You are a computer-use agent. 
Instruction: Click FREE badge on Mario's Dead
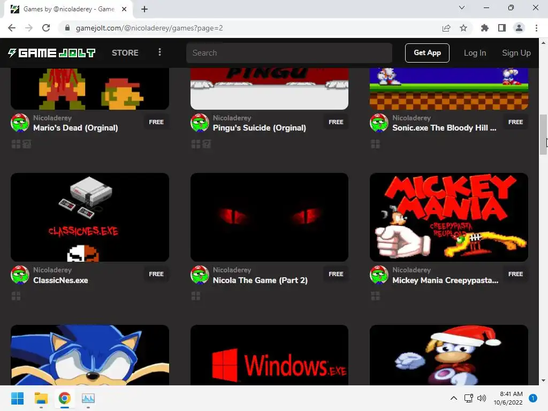156,122
